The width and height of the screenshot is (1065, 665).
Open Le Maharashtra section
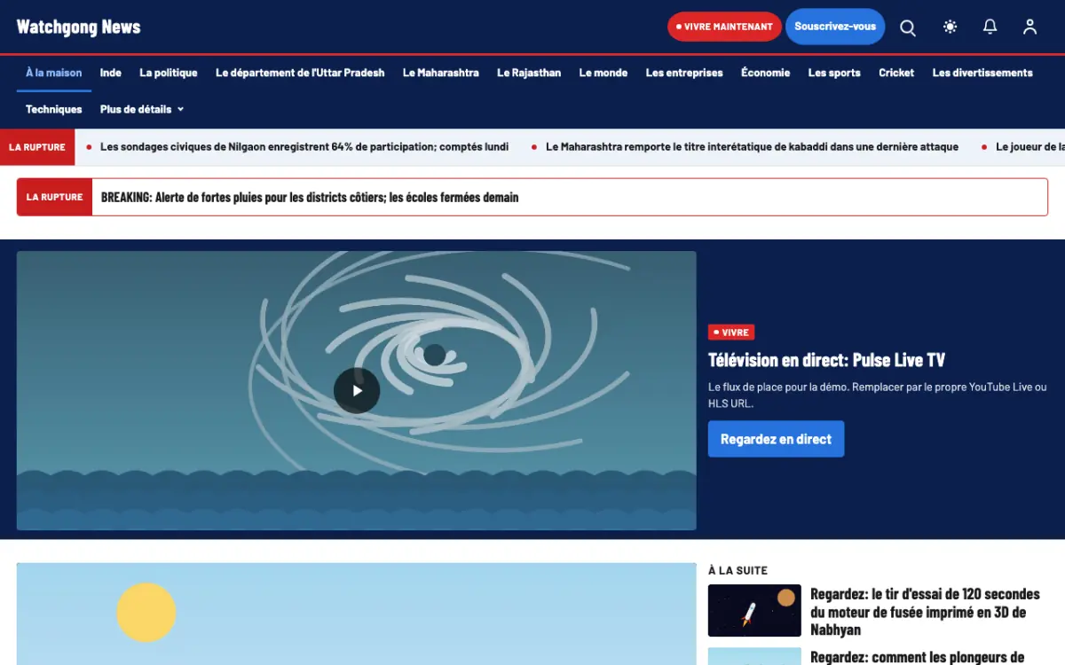[x=441, y=73]
